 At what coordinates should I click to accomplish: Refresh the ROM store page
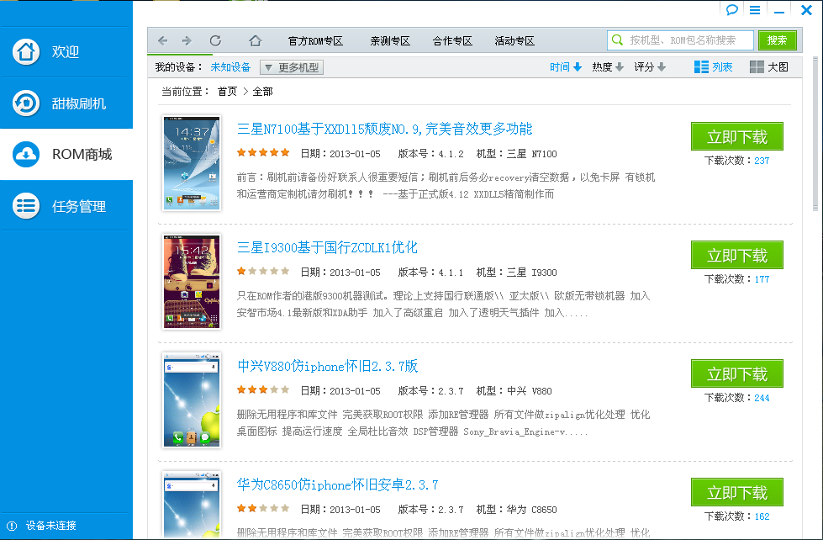pyautogui.click(x=215, y=40)
